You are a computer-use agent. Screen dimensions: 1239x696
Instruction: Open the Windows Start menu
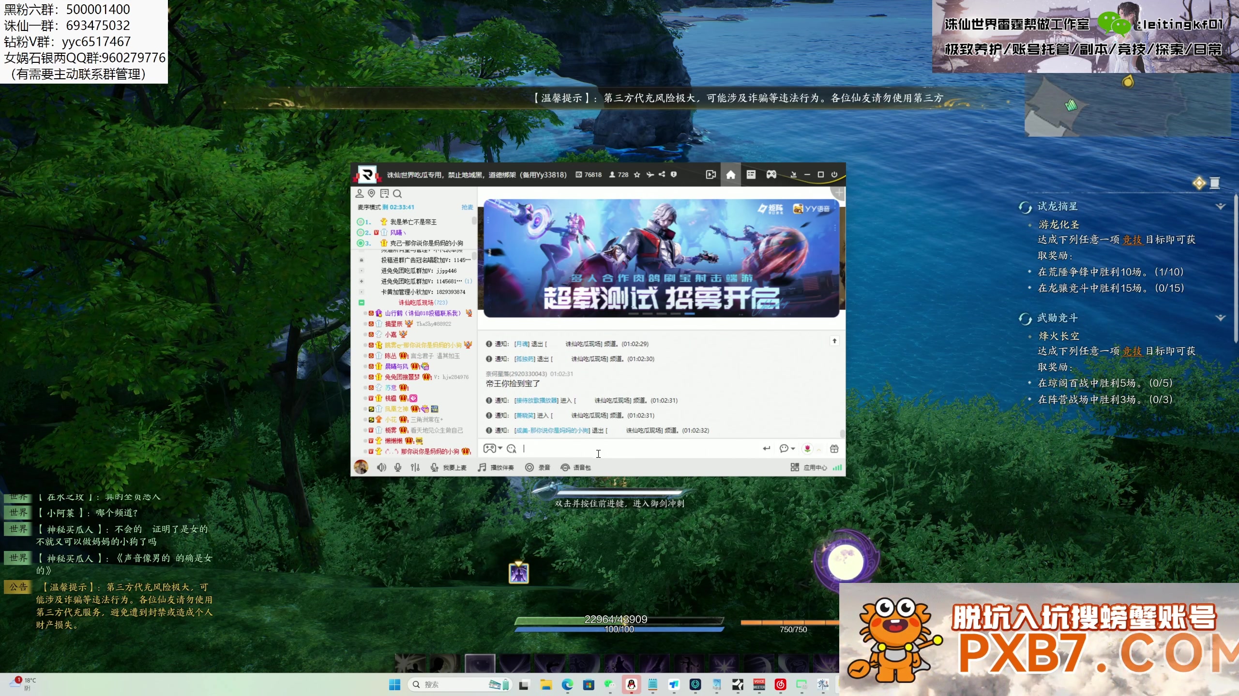(x=395, y=684)
